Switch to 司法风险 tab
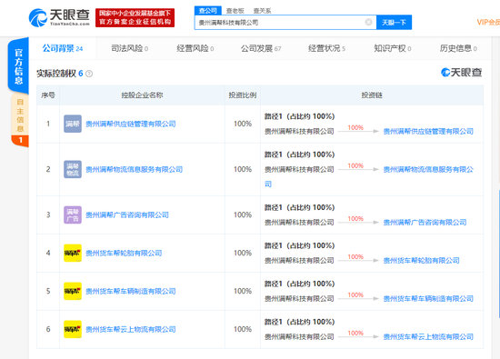500x359 pixels. pyautogui.click(x=129, y=48)
